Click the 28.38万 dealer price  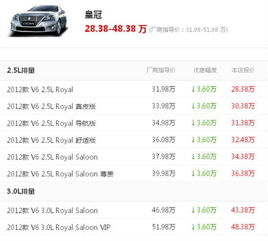243,89
